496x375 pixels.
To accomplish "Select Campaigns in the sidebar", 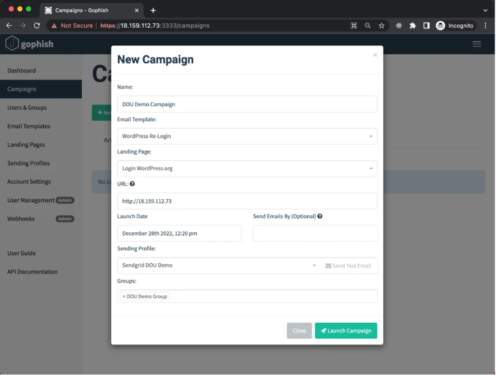I will pos(41,89).
